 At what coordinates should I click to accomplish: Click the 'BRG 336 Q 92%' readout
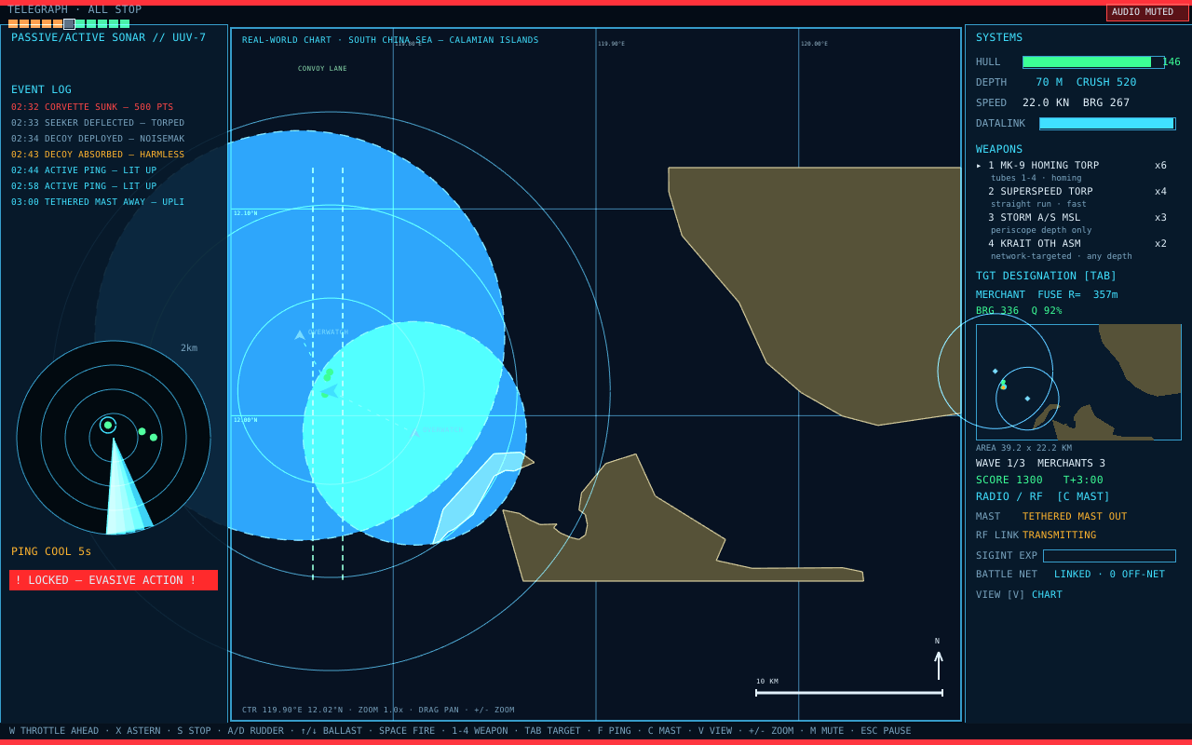1019,311
